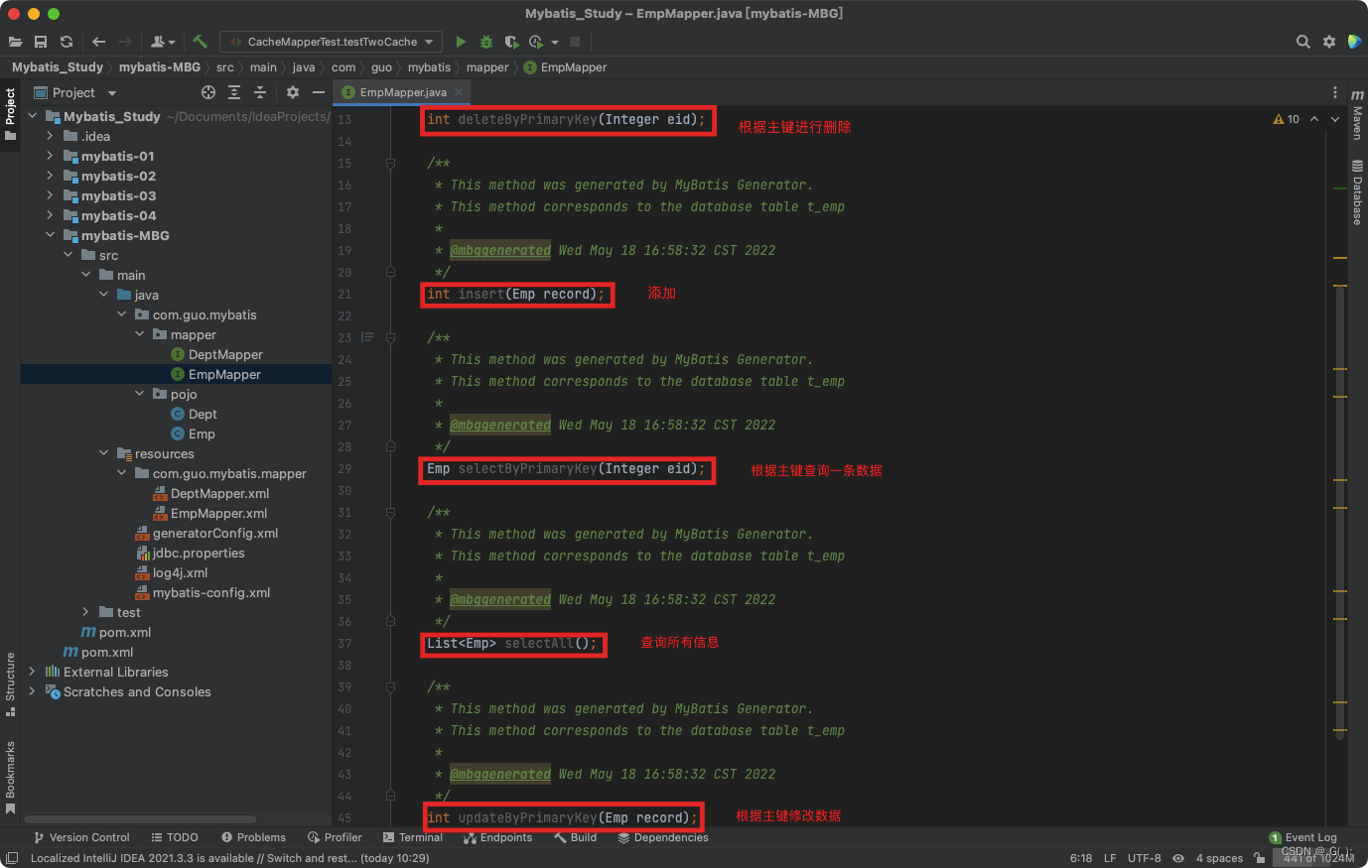
Task: Open the TODO tool tab
Action: click(175, 837)
